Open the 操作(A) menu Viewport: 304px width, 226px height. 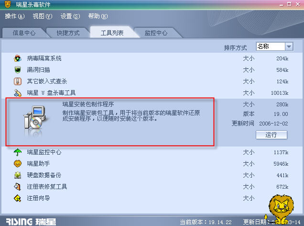[x=15, y=16]
